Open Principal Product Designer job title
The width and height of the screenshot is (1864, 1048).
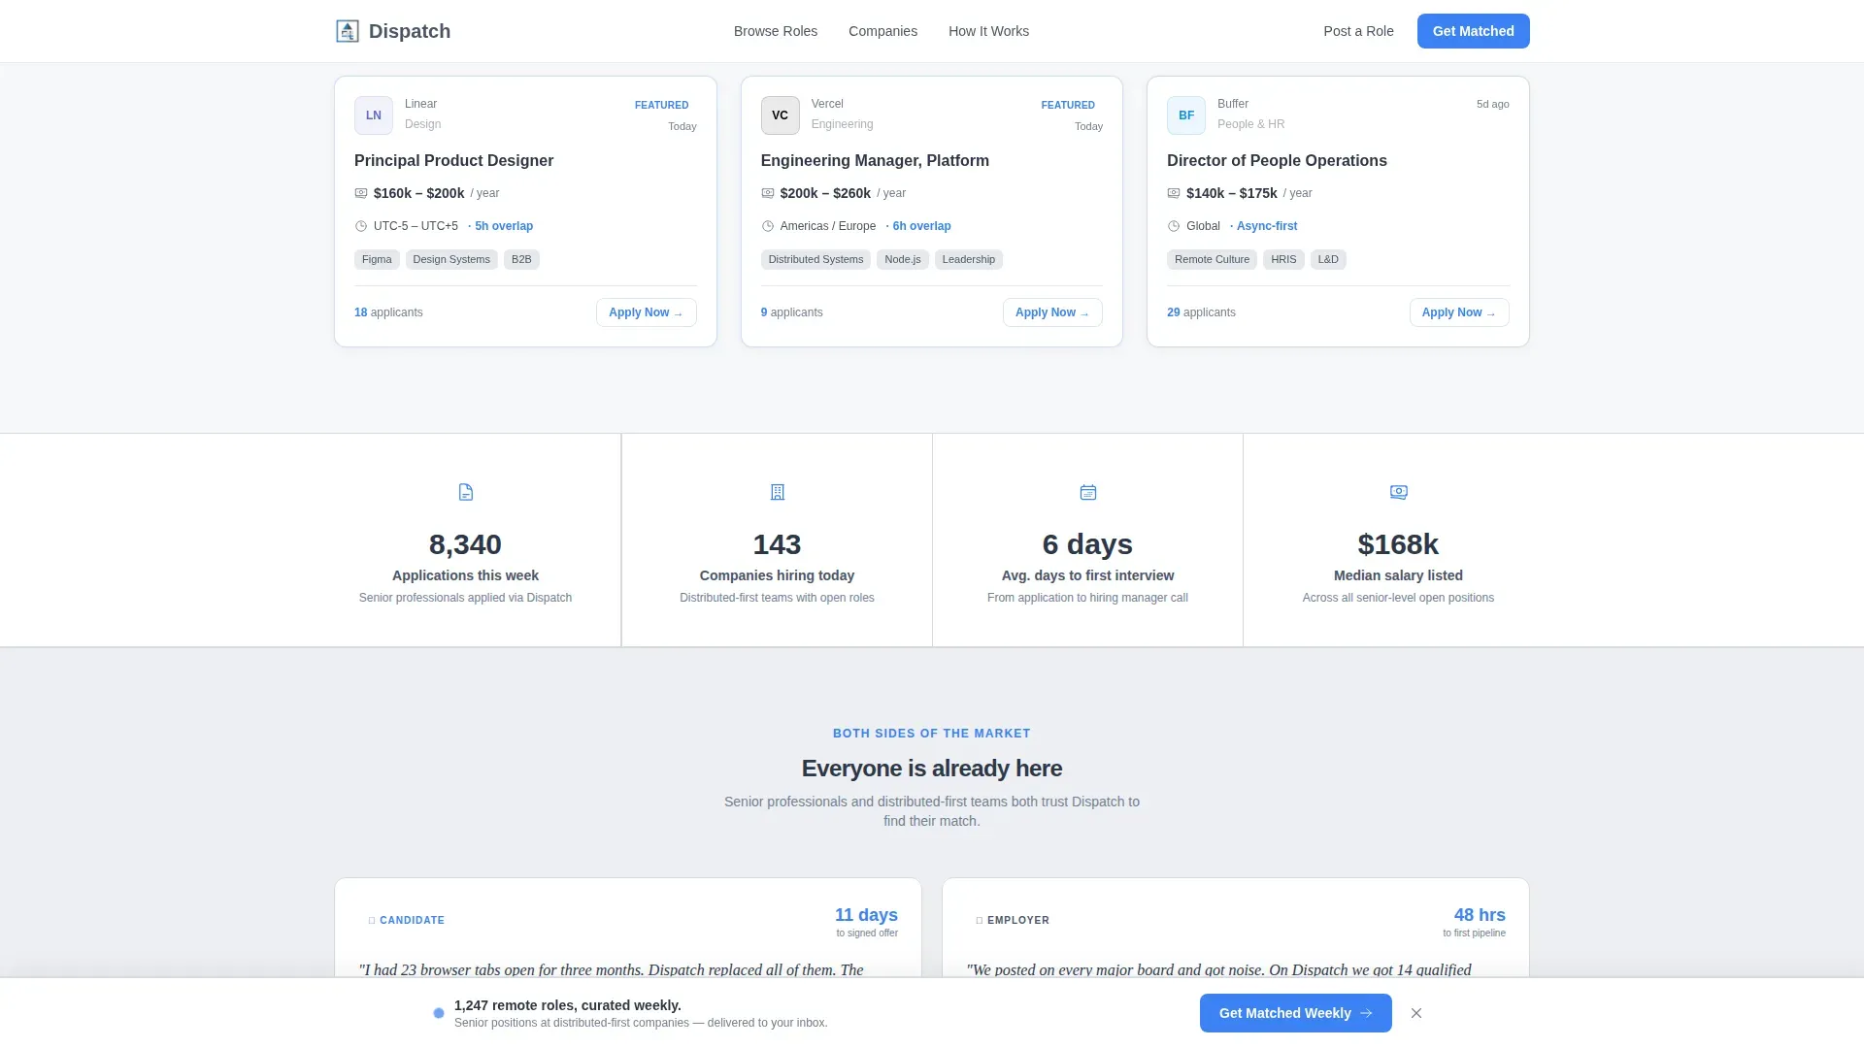coord(453,161)
